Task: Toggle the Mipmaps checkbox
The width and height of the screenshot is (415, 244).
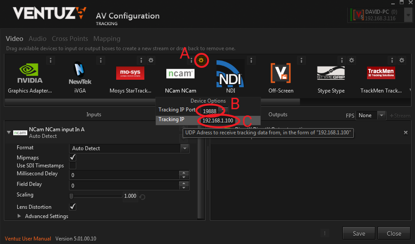Action: pos(73,158)
